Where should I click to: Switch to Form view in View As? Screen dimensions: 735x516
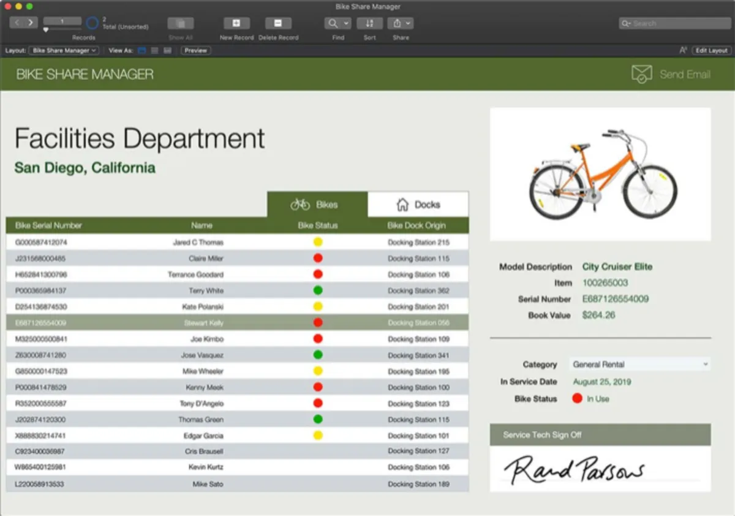(142, 50)
